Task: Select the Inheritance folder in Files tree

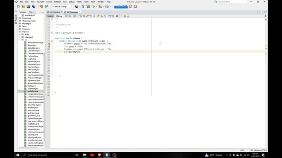Action: click(x=26, y=18)
